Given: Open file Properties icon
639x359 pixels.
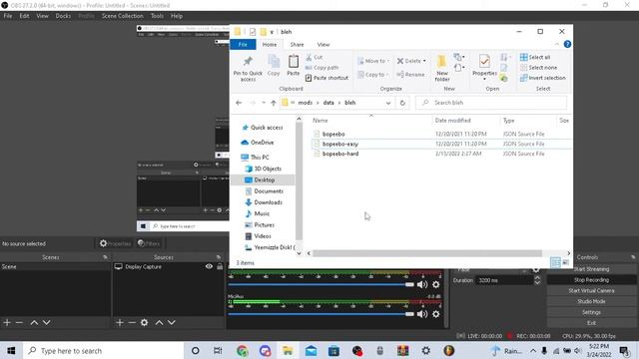Looking at the screenshot, I should 484,62.
